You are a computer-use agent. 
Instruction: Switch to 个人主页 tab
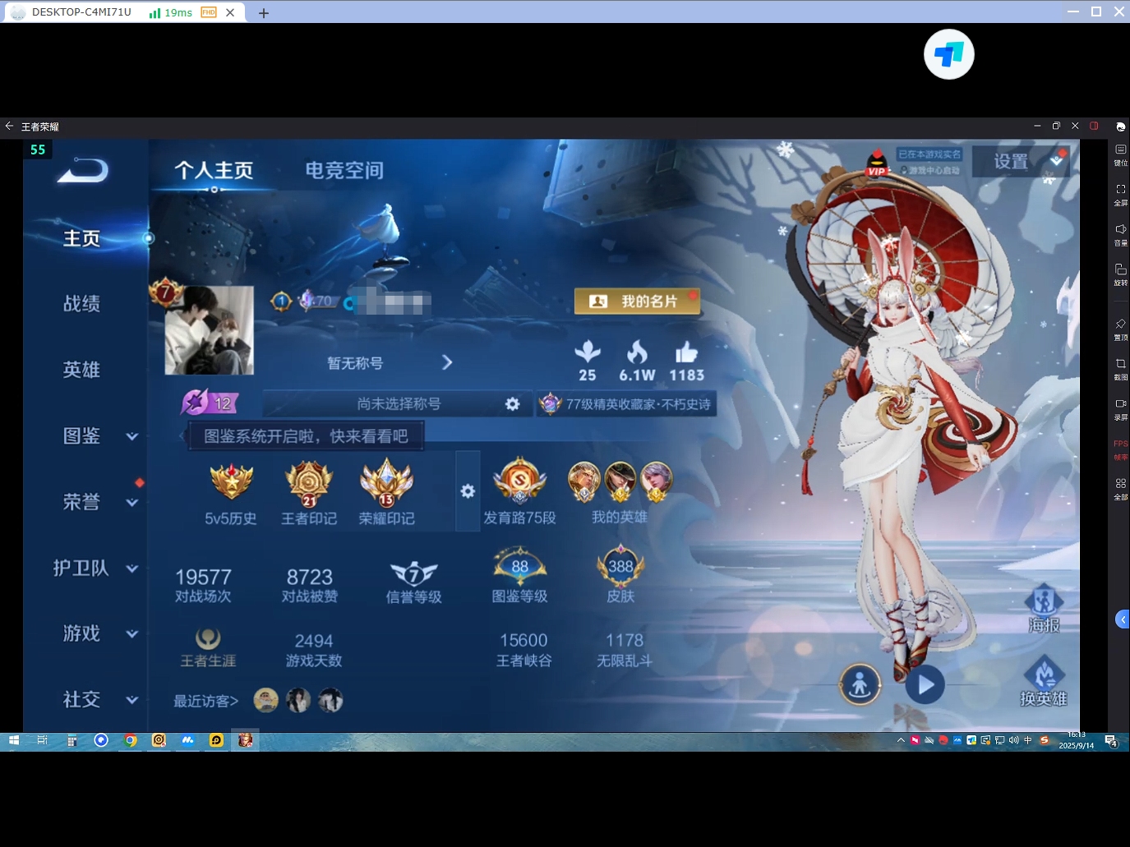(x=214, y=170)
